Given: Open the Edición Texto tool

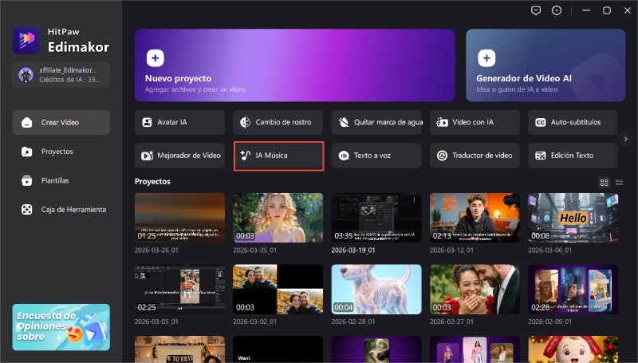Looking at the screenshot, I should click(x=573, y=156).
